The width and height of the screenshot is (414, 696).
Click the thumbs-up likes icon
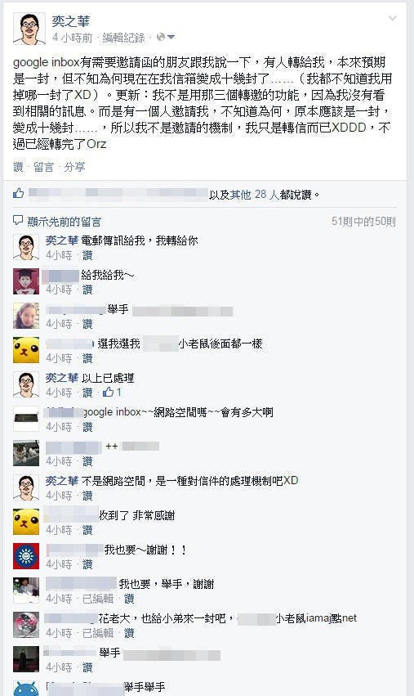[19, 193]
